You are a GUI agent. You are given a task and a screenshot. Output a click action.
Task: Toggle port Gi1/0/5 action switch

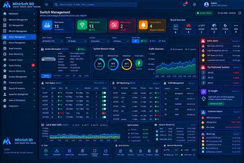[104, 109]
